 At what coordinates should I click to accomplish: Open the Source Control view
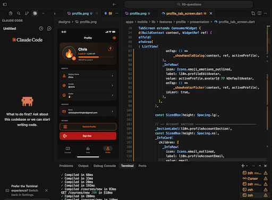[x=27, y=13]
